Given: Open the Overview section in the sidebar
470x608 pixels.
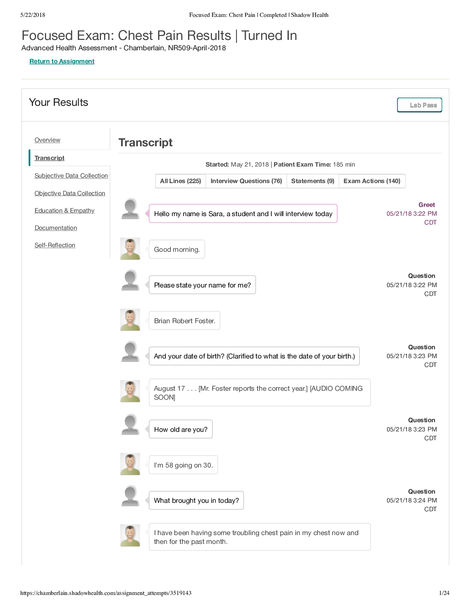Looking at the screenshot, I should point(47,140).
